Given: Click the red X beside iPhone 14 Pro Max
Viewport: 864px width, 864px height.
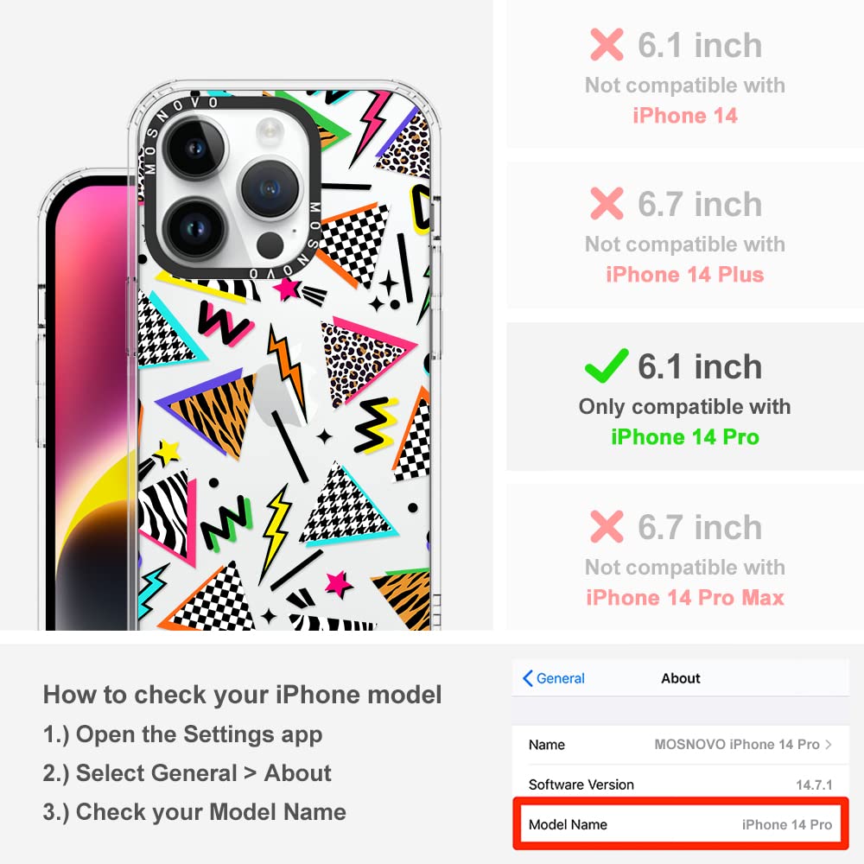Looking at the screenshot, I should coord(607,526).
